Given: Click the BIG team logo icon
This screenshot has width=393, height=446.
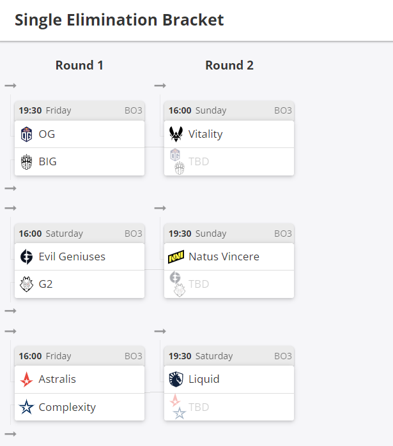Looking at the screenshot, I should [x=26, y=162].
